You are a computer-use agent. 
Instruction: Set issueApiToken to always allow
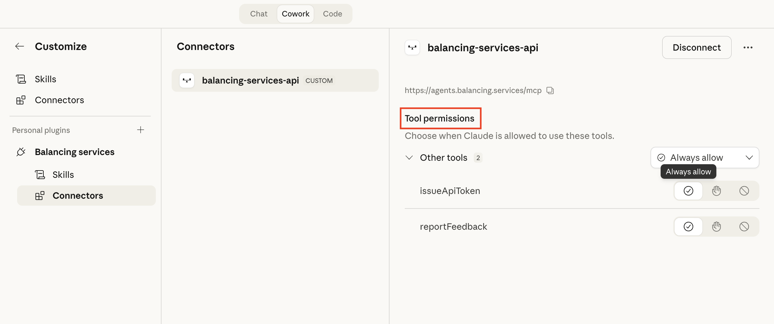[x=689, y=191]
